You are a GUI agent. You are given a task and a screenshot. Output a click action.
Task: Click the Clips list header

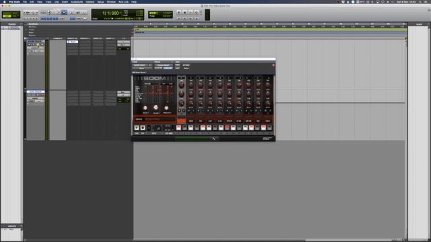point(419,24)
